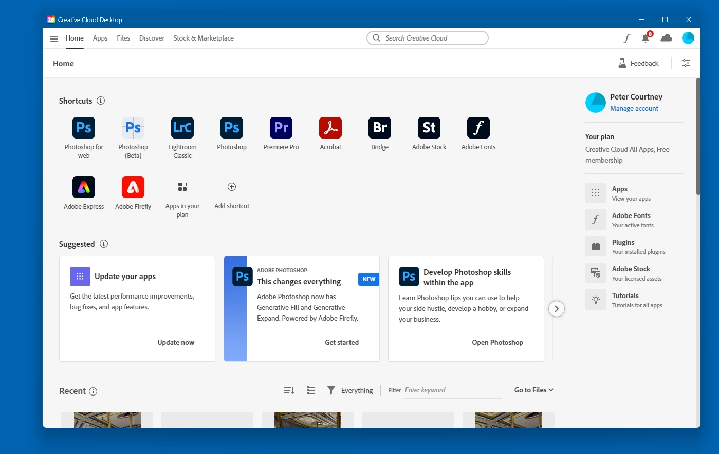Open Plugins in the right sidebar
Image resolution: width=719 pixels, height=454 pixels.
pos(635,247)
